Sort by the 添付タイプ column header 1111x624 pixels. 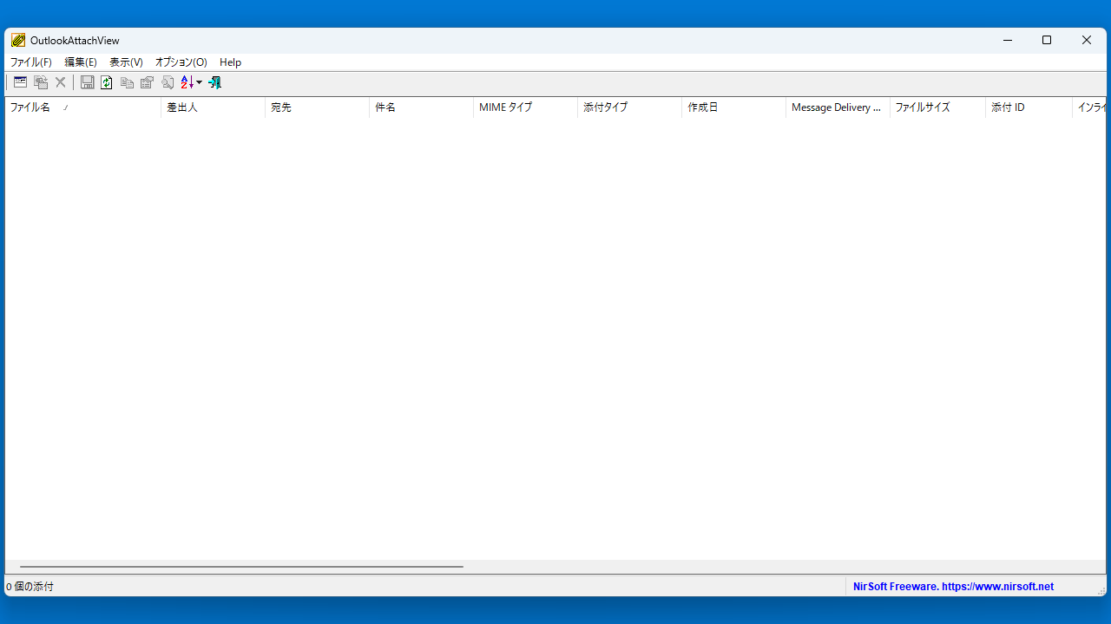[x=630, y=107]
